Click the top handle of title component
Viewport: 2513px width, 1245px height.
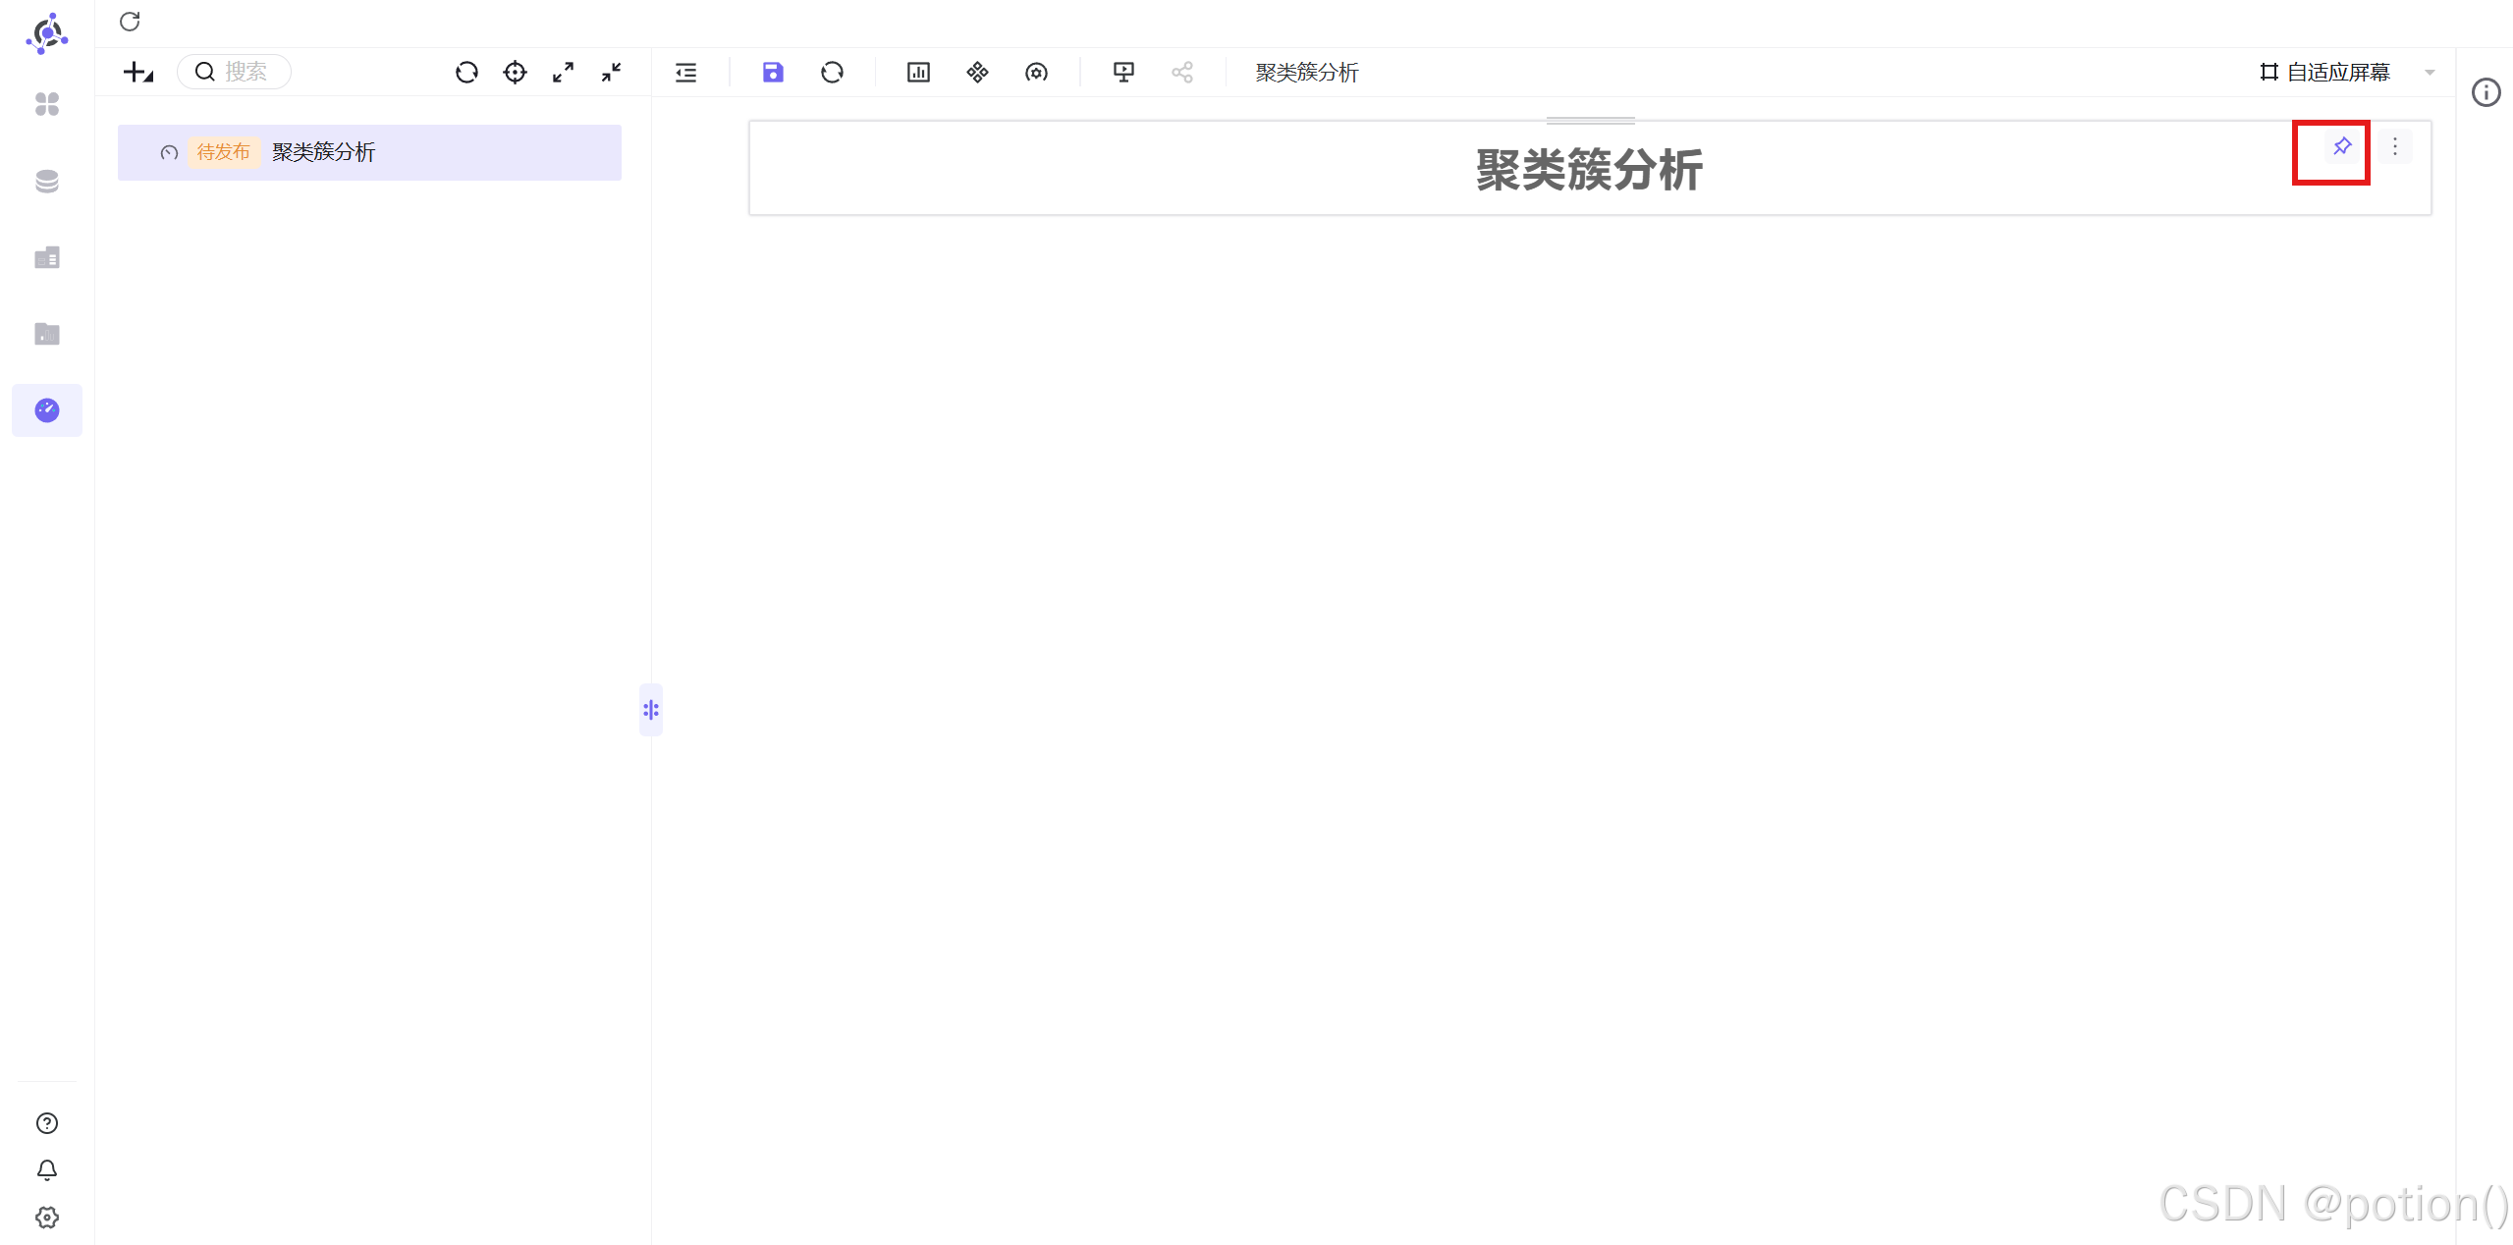tap(1590, 120)
